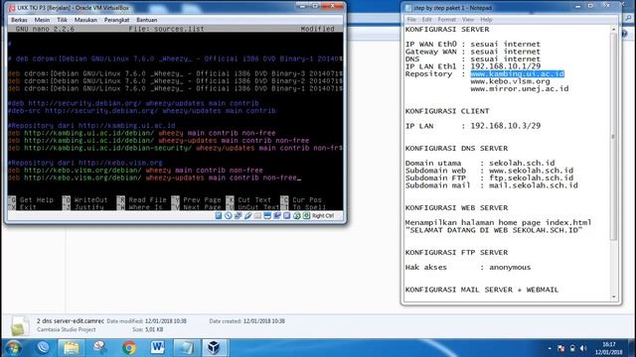The width and height of the screenshot is (636, 357).
Task: Click the 'Get Help' shortcut label in nano
Action: pos(37,200)
